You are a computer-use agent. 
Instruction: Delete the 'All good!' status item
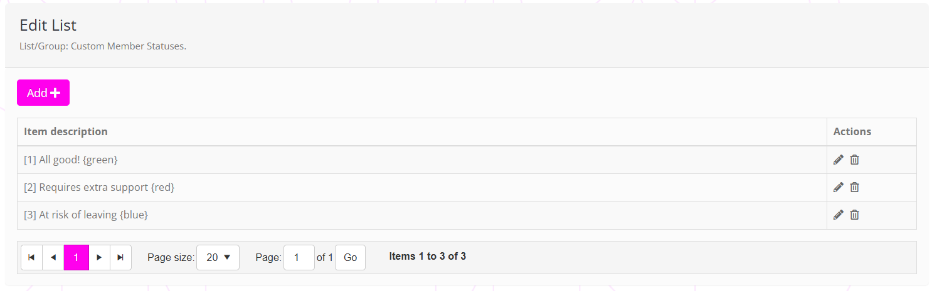[x=854, y=160]
